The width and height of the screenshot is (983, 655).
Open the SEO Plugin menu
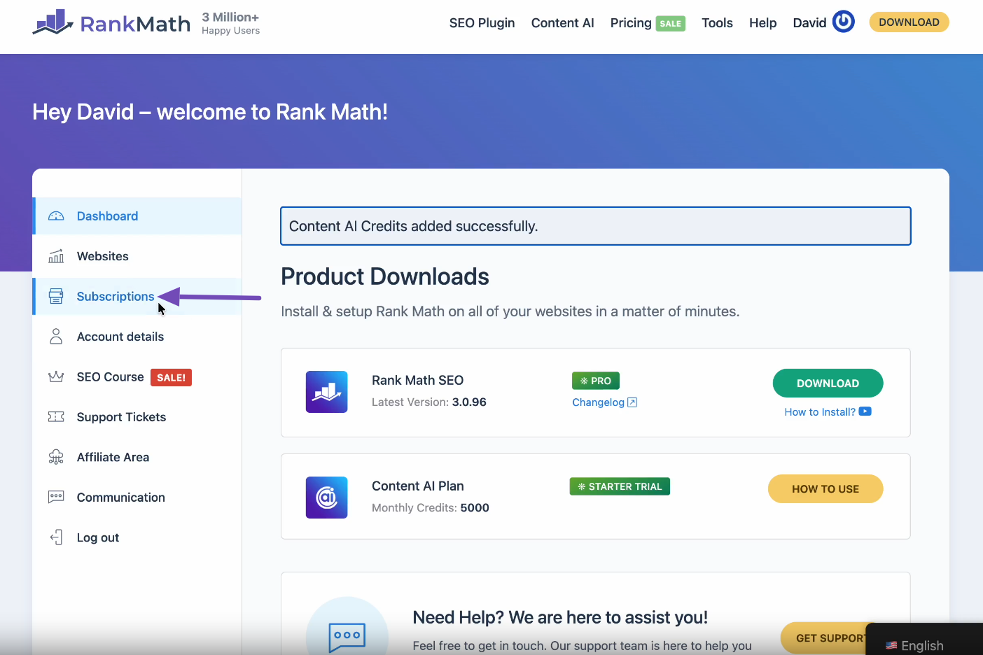click(482, 23)
